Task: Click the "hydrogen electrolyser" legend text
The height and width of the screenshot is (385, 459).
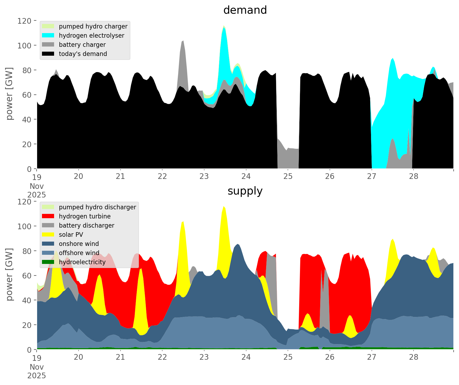Action: click(91, 36)
